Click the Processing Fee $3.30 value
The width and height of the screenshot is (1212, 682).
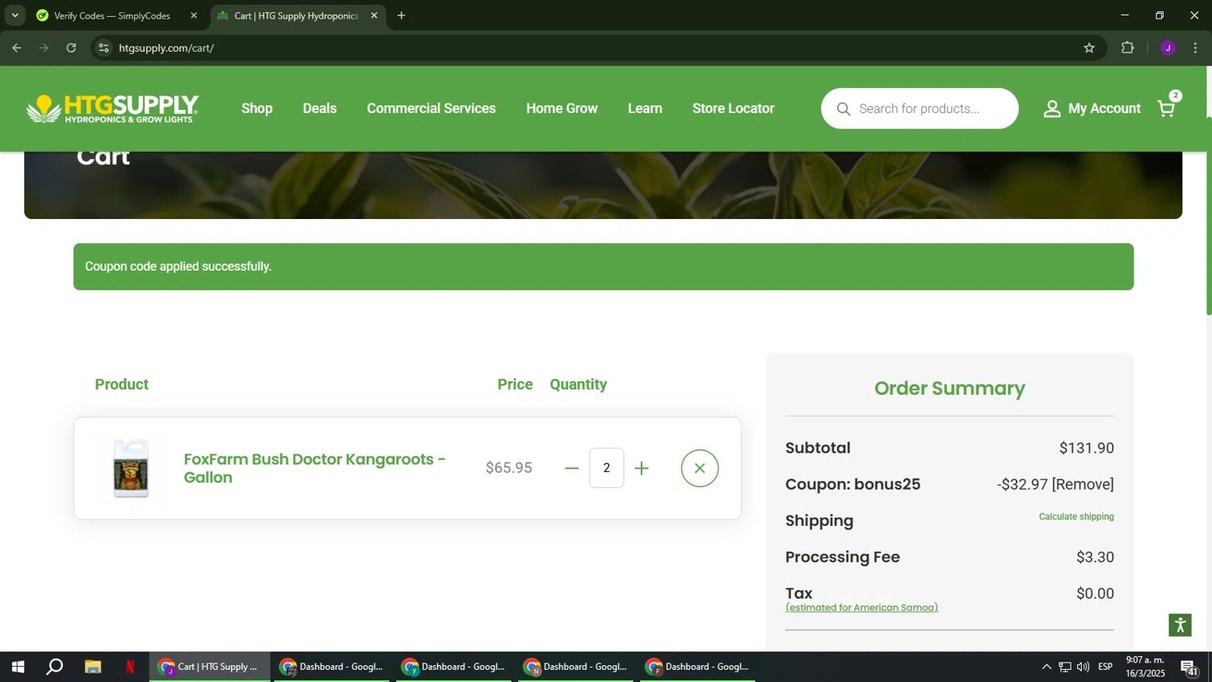[1095, 557]
